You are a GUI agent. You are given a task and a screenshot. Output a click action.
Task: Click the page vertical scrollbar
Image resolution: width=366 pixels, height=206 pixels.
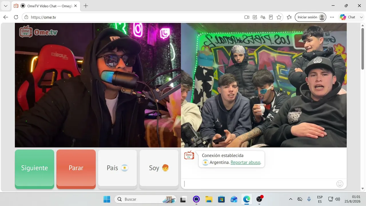pyautogui.click(x=363, y=49)
